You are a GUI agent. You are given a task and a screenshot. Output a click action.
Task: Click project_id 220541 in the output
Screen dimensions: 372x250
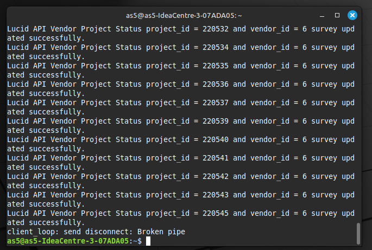pyautogui.click(x=216, y=158)
